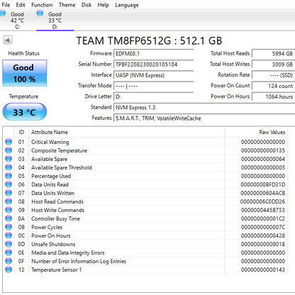Click raw value 0000000000007C
This screenshot has height=295, width=295.
tap(263, 227)
